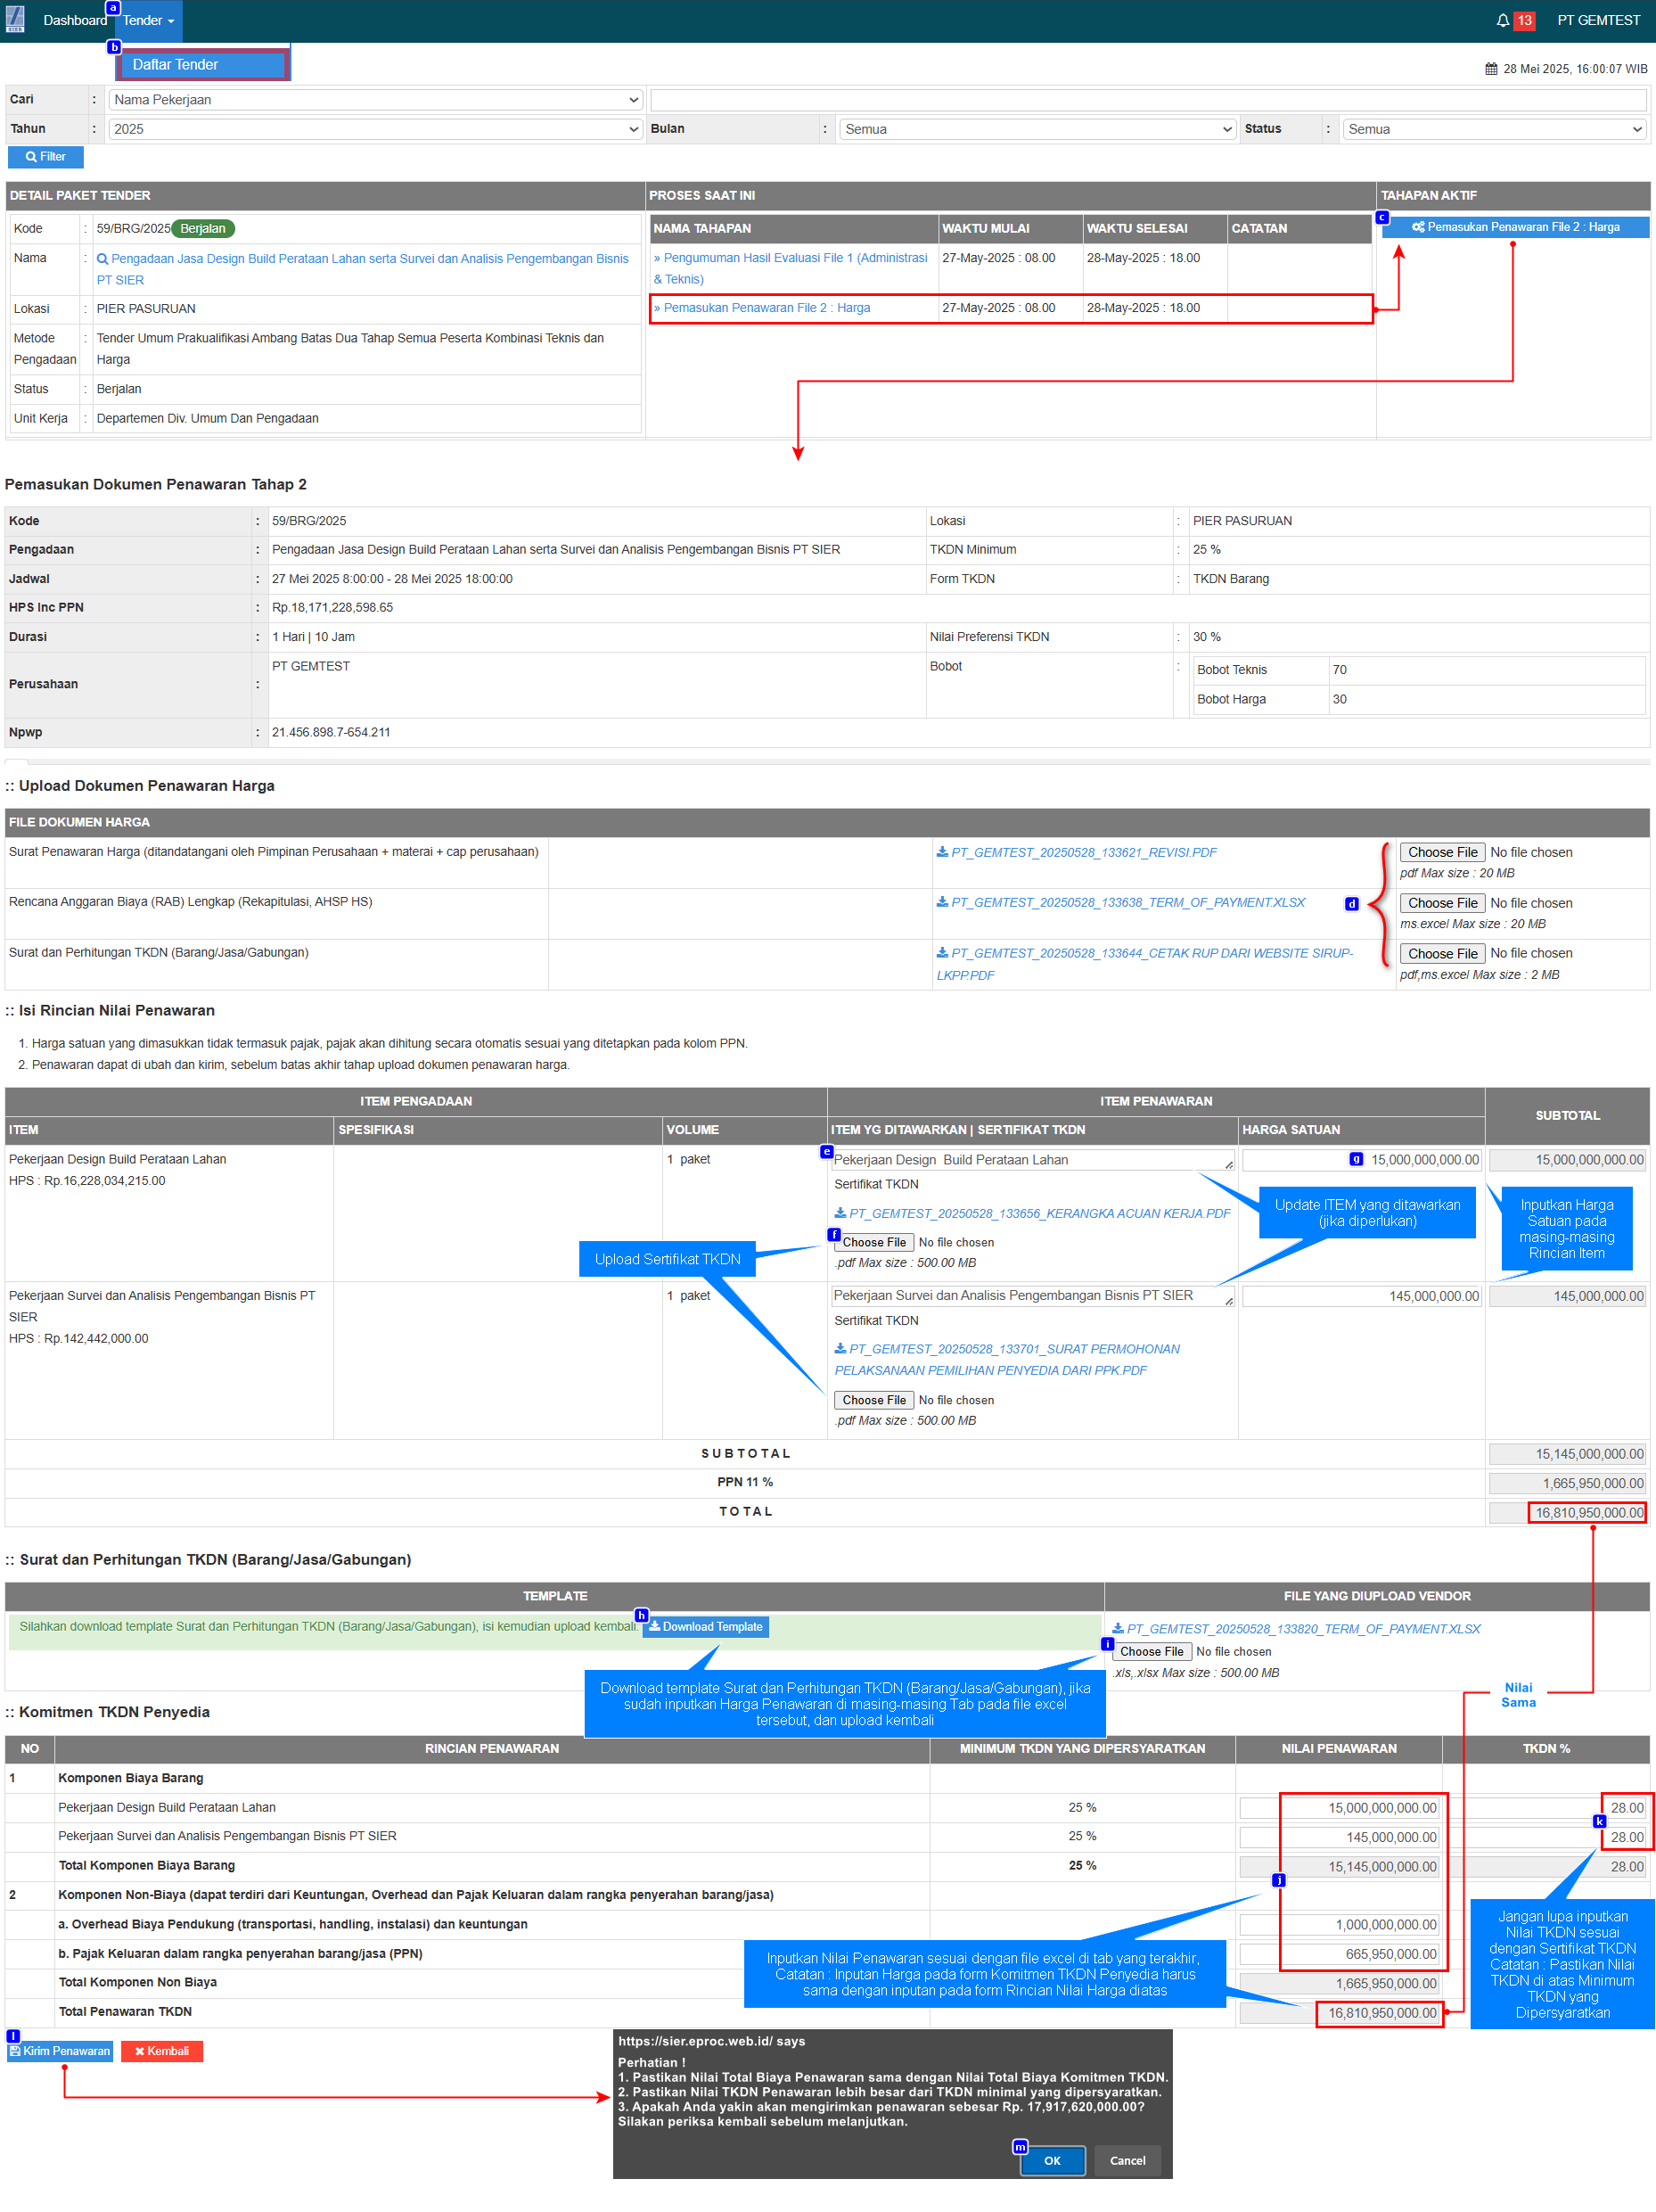The height and width of the screenshot is (2212, 1656).
Task: Choose file for TKDN document in File Dokumen Harga
Action: 1442,954
